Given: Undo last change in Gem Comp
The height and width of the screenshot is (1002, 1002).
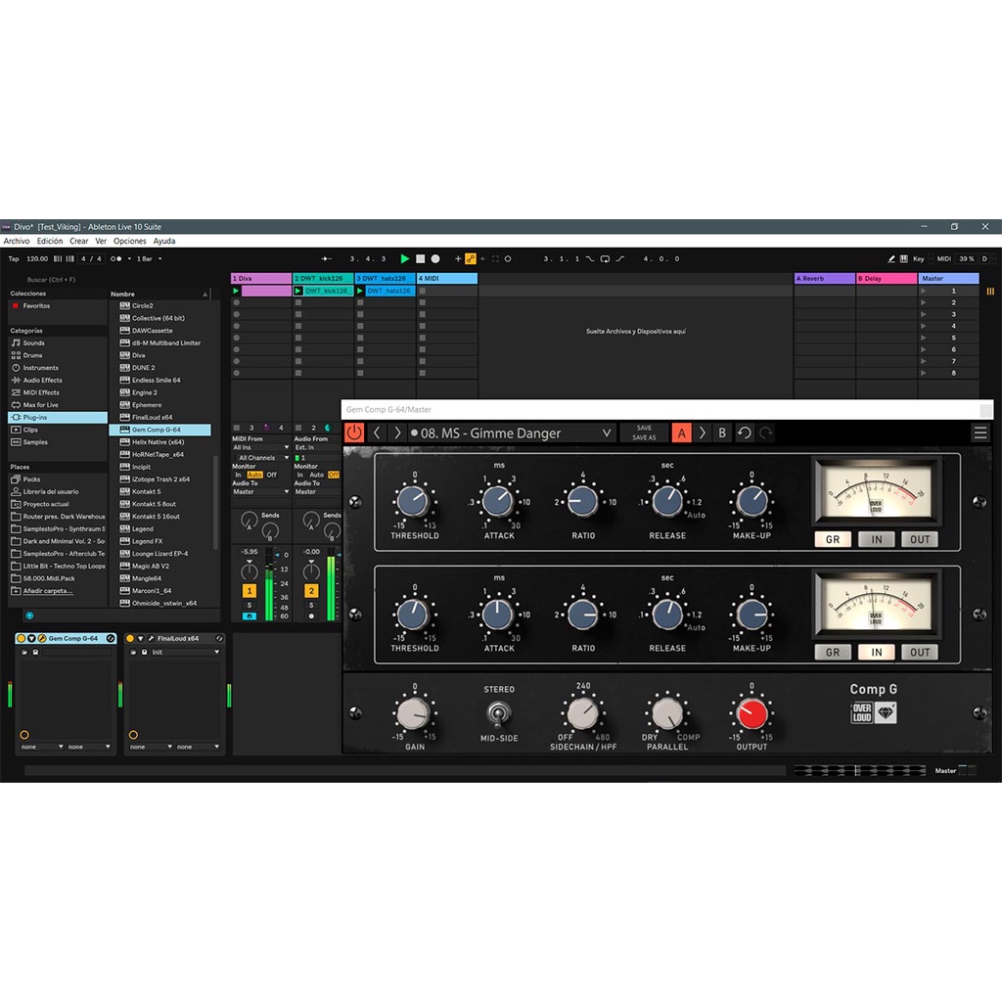Looking at the screenshot, I should pyautogui.click(x=745, y=433).
